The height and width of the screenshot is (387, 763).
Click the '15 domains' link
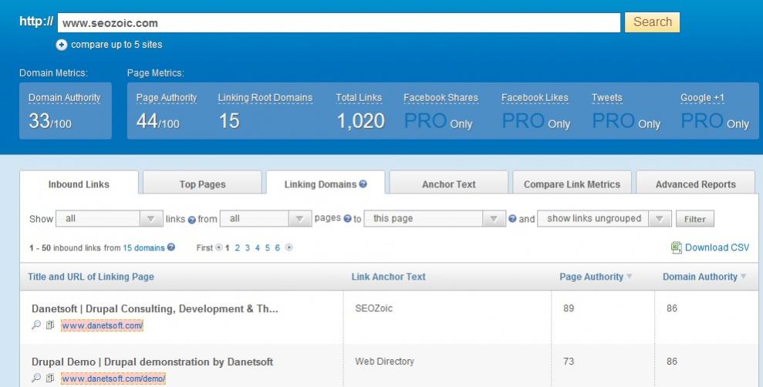[x=143, y=247]
